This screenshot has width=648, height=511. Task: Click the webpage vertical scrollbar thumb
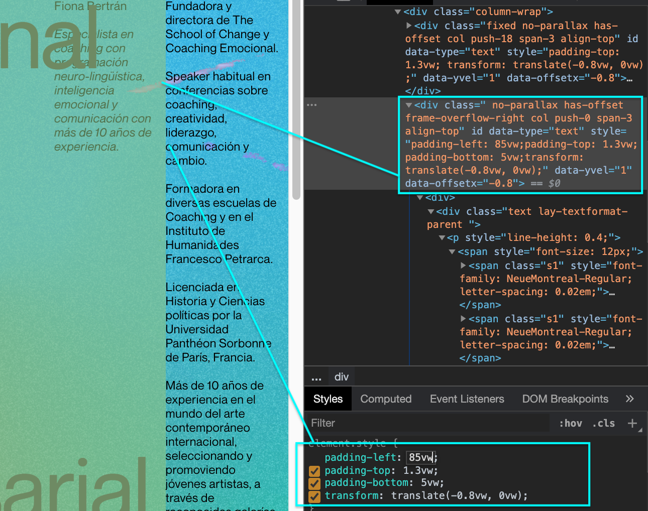click(296, 100)
